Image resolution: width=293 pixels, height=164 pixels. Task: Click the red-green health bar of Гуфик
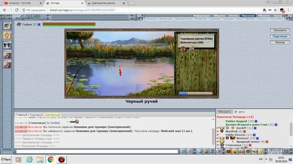(x=69, y=24)
